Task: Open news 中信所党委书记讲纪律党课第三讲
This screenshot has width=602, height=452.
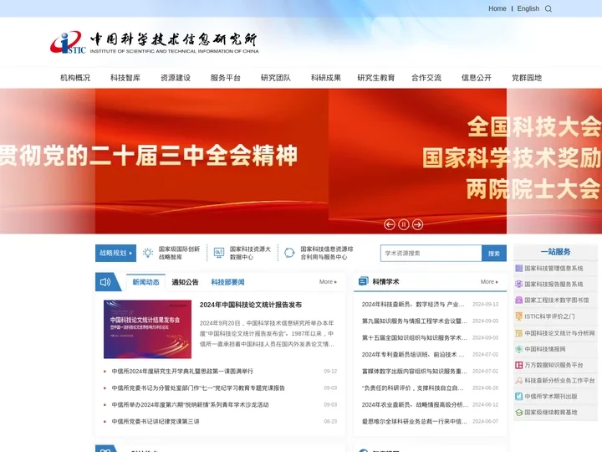Action: click(x=156, y=422)
